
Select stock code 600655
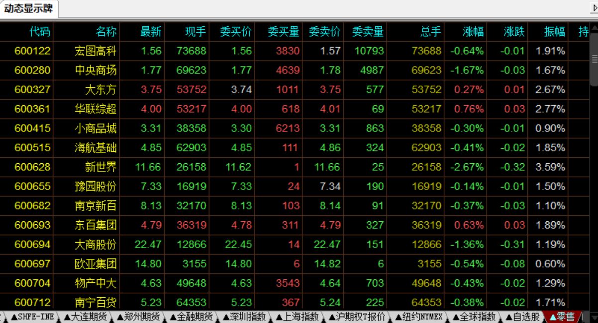pos(32,187)
